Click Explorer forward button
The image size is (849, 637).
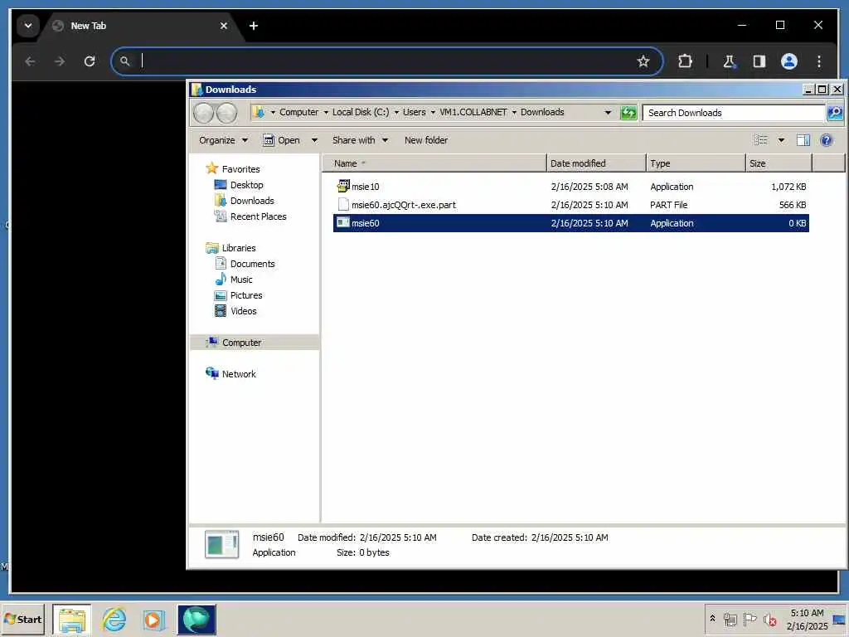(x=227, y=113)
